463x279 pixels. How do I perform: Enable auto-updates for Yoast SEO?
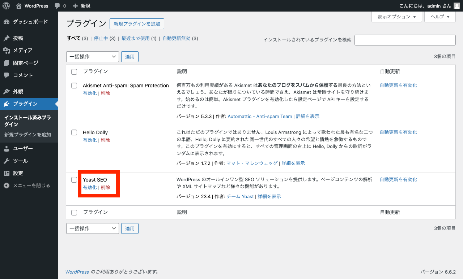(398, 179)
